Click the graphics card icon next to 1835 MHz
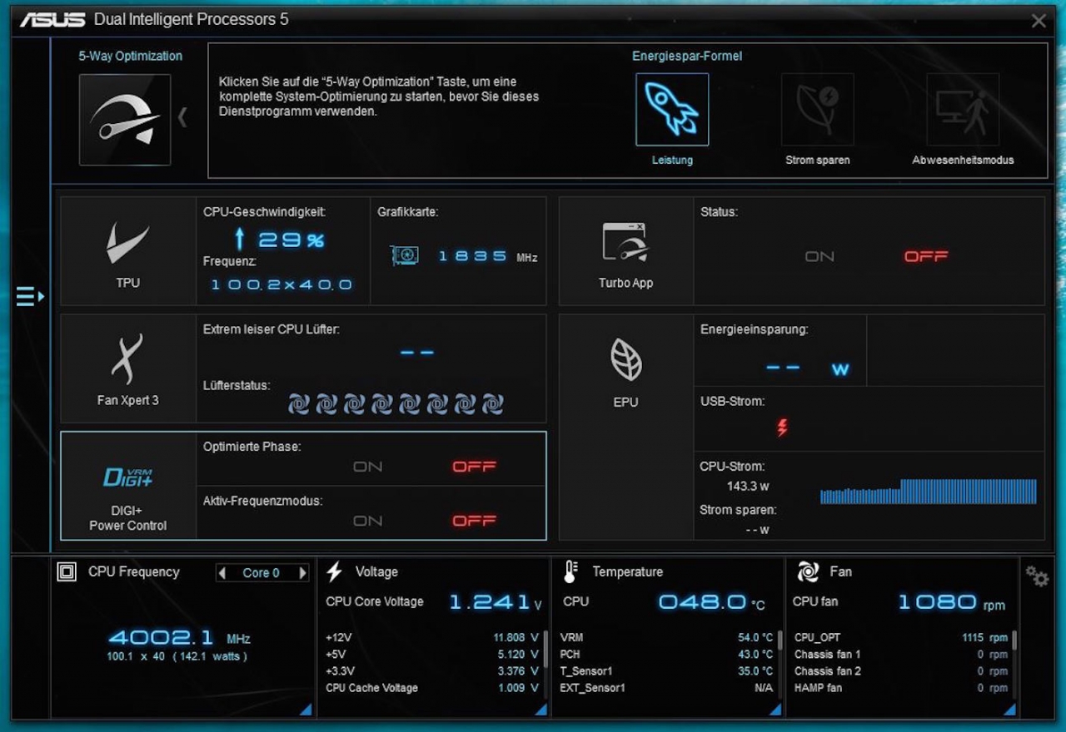The width and height of the screenshot is (1066, 732). point(405,255)
